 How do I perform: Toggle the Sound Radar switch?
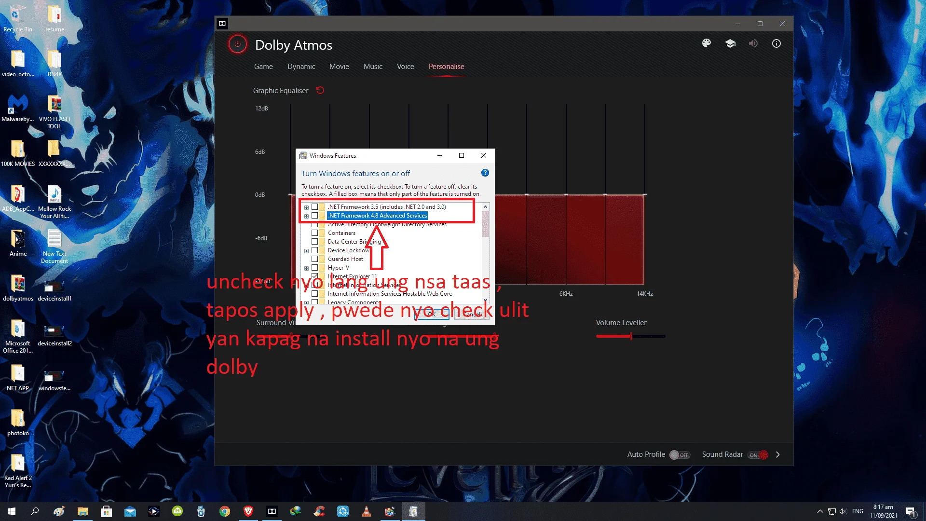pos(758,455)
